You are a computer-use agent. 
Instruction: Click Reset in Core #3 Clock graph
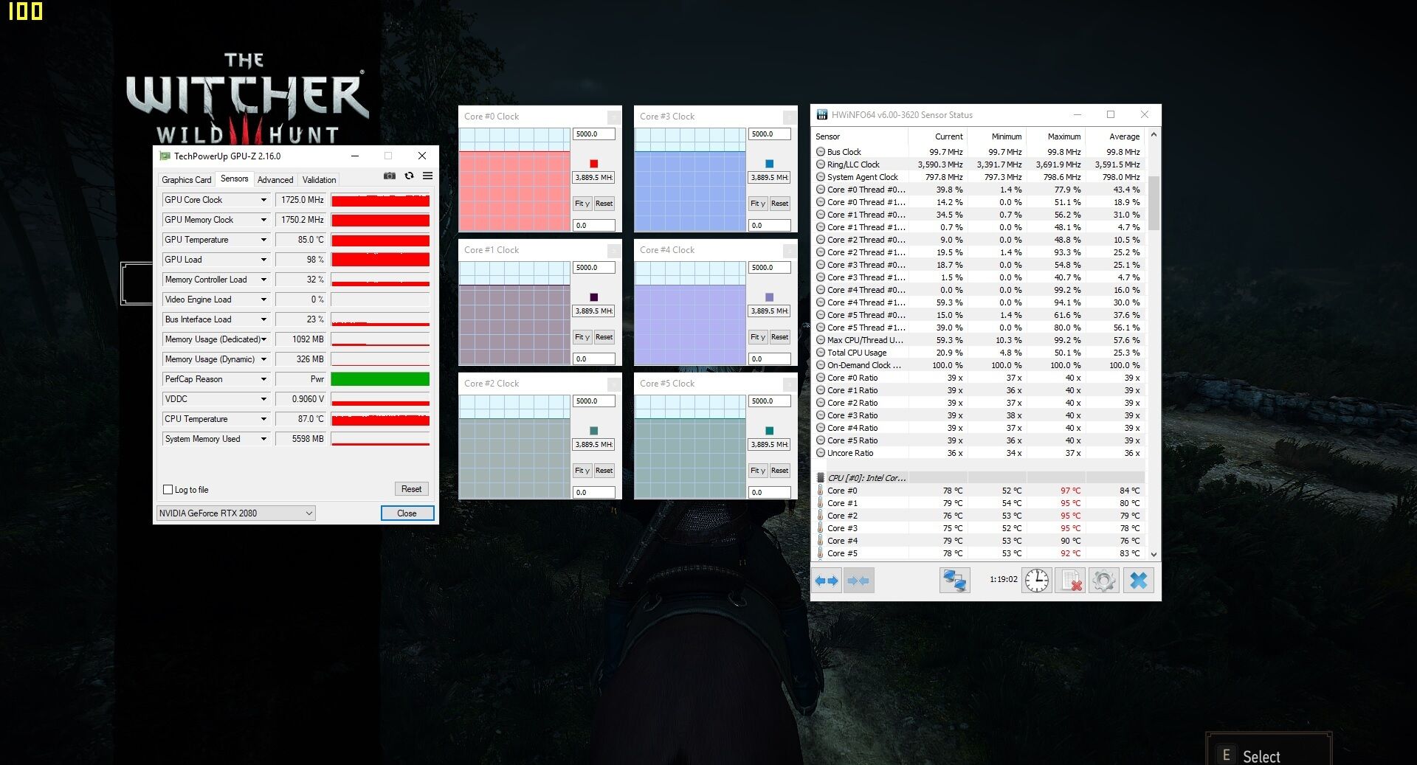pyautogui.click(x=779, y=203)
